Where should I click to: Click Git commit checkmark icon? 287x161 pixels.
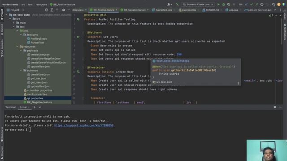252,4
